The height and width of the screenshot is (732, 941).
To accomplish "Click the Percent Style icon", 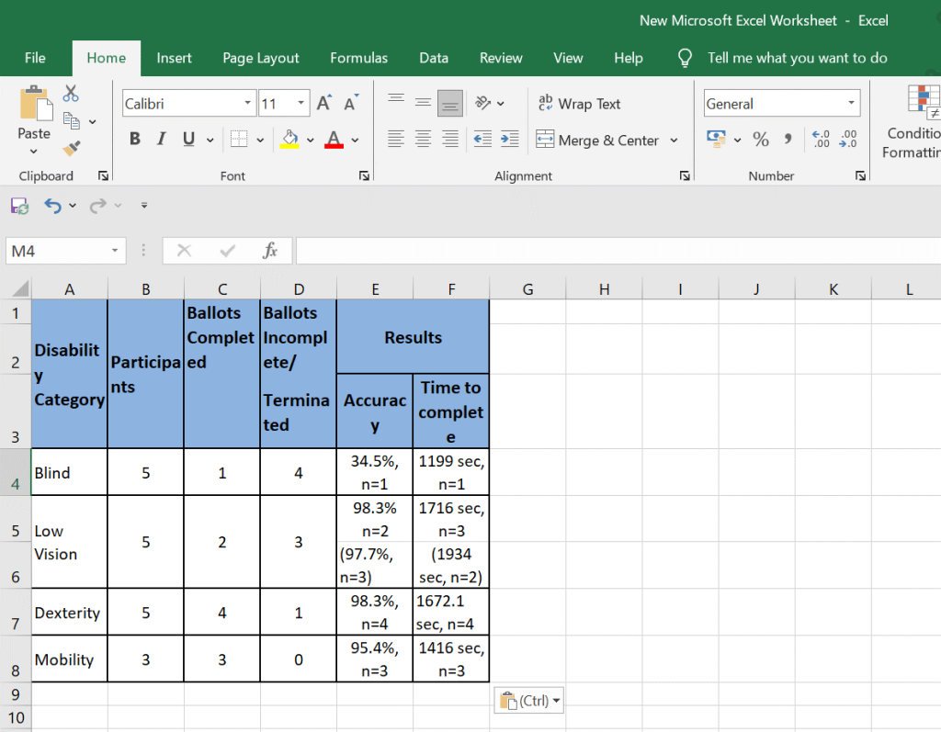I will 761,140.
